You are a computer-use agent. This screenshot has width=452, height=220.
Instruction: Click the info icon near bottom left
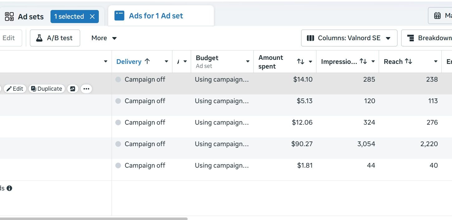point(9,188)
